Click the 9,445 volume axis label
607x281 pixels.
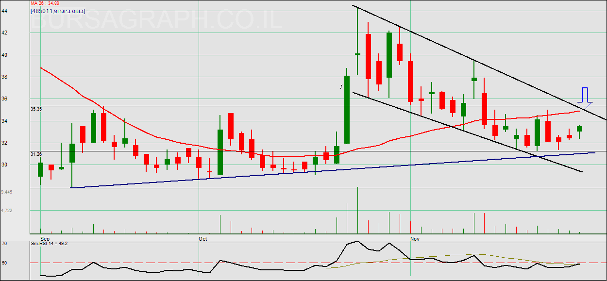click(6, 192)
